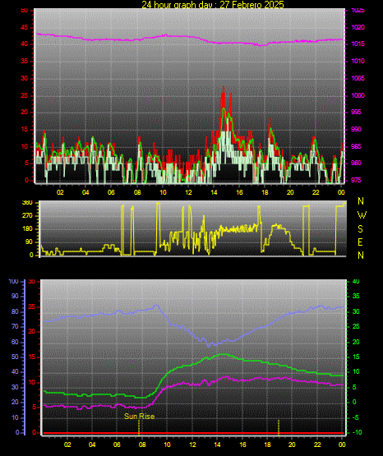Click the top N compass label
This screenshot has width=383, height=456.
pos(361,201)
